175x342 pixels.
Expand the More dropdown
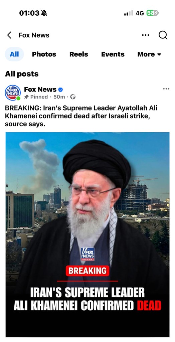[x=149, y=54]
